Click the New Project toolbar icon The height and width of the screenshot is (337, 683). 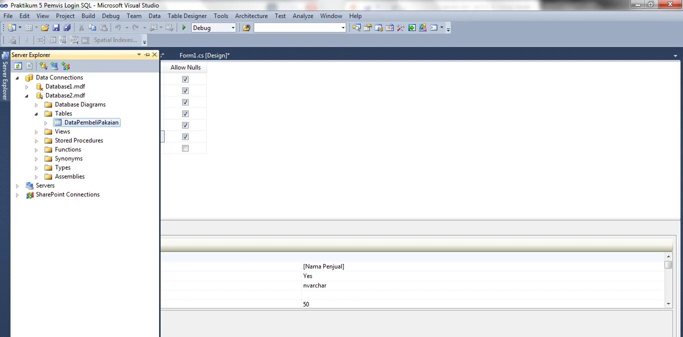pos(12,27)
